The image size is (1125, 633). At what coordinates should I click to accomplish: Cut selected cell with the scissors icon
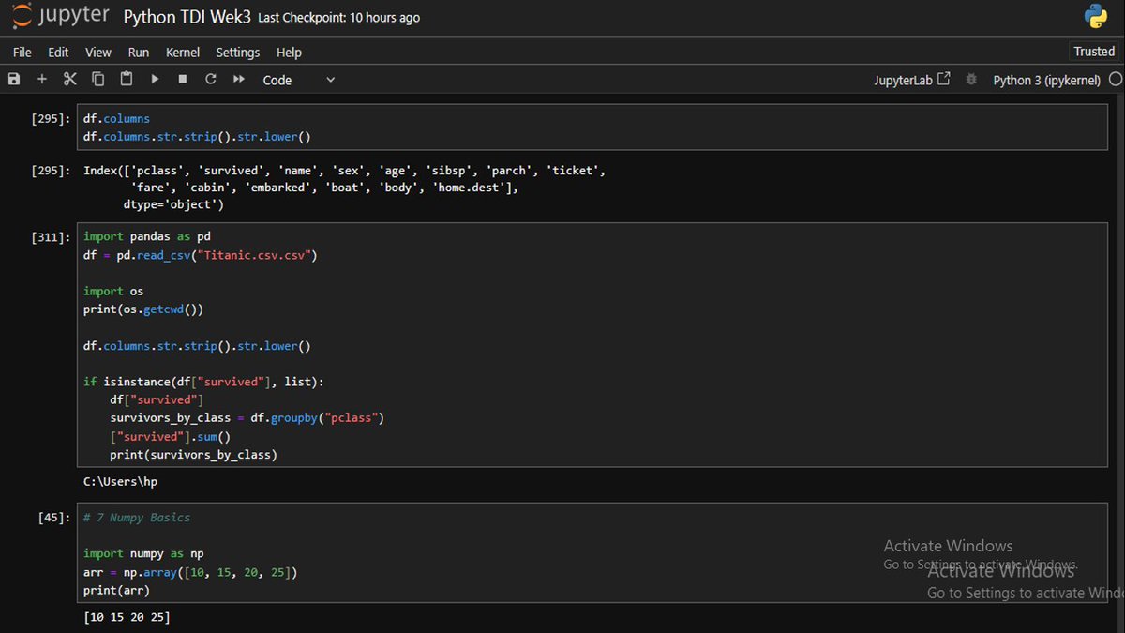click(x=70, y=80)
